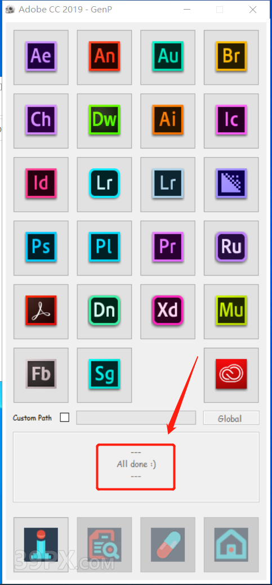Click the Creative Cloud red icon
The image size is (272, 585).
pyautogui.click(x=231, y=375)
